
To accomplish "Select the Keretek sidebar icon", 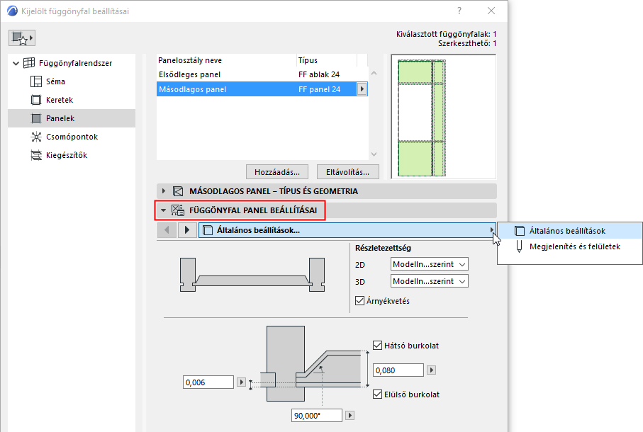I will pyautogui.click(x=36, y=100).
